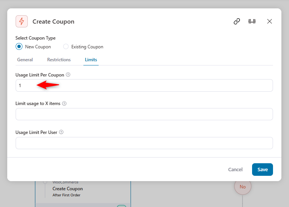Close the Create Coupon dialog
The width and height of the screenshot is (289, 207).
[270, 21]
